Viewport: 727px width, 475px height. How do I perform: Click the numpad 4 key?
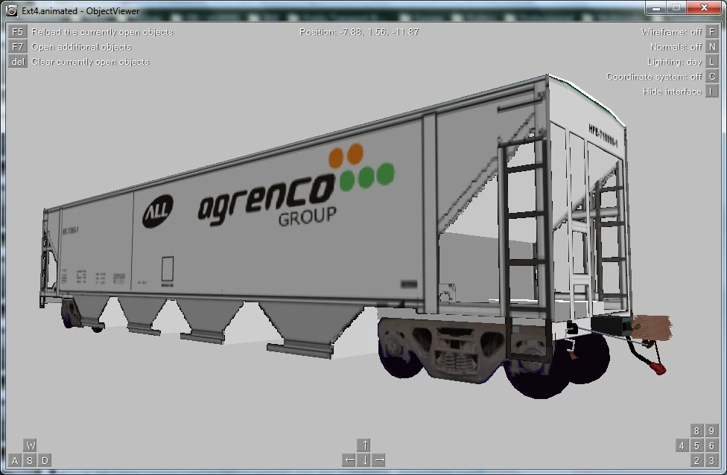682,445
